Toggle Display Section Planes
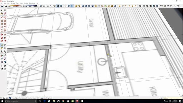183x103 pixels. (69, 6)
